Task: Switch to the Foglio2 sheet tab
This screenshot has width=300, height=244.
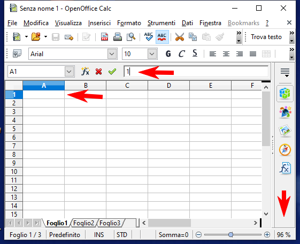Action: coord(83,223)
